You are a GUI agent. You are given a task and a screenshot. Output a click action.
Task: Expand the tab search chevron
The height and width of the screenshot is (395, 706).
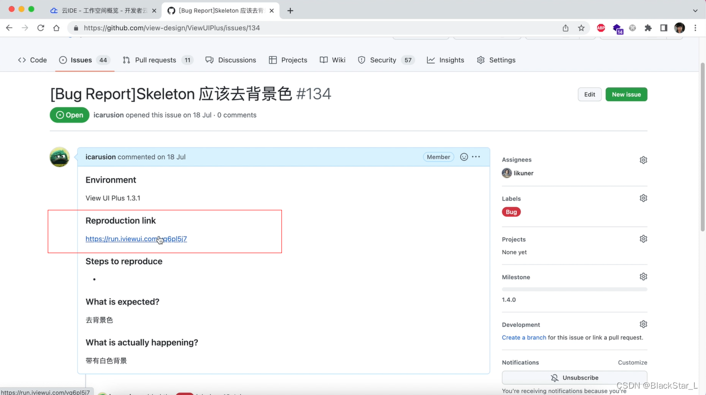tap(695, 10)
